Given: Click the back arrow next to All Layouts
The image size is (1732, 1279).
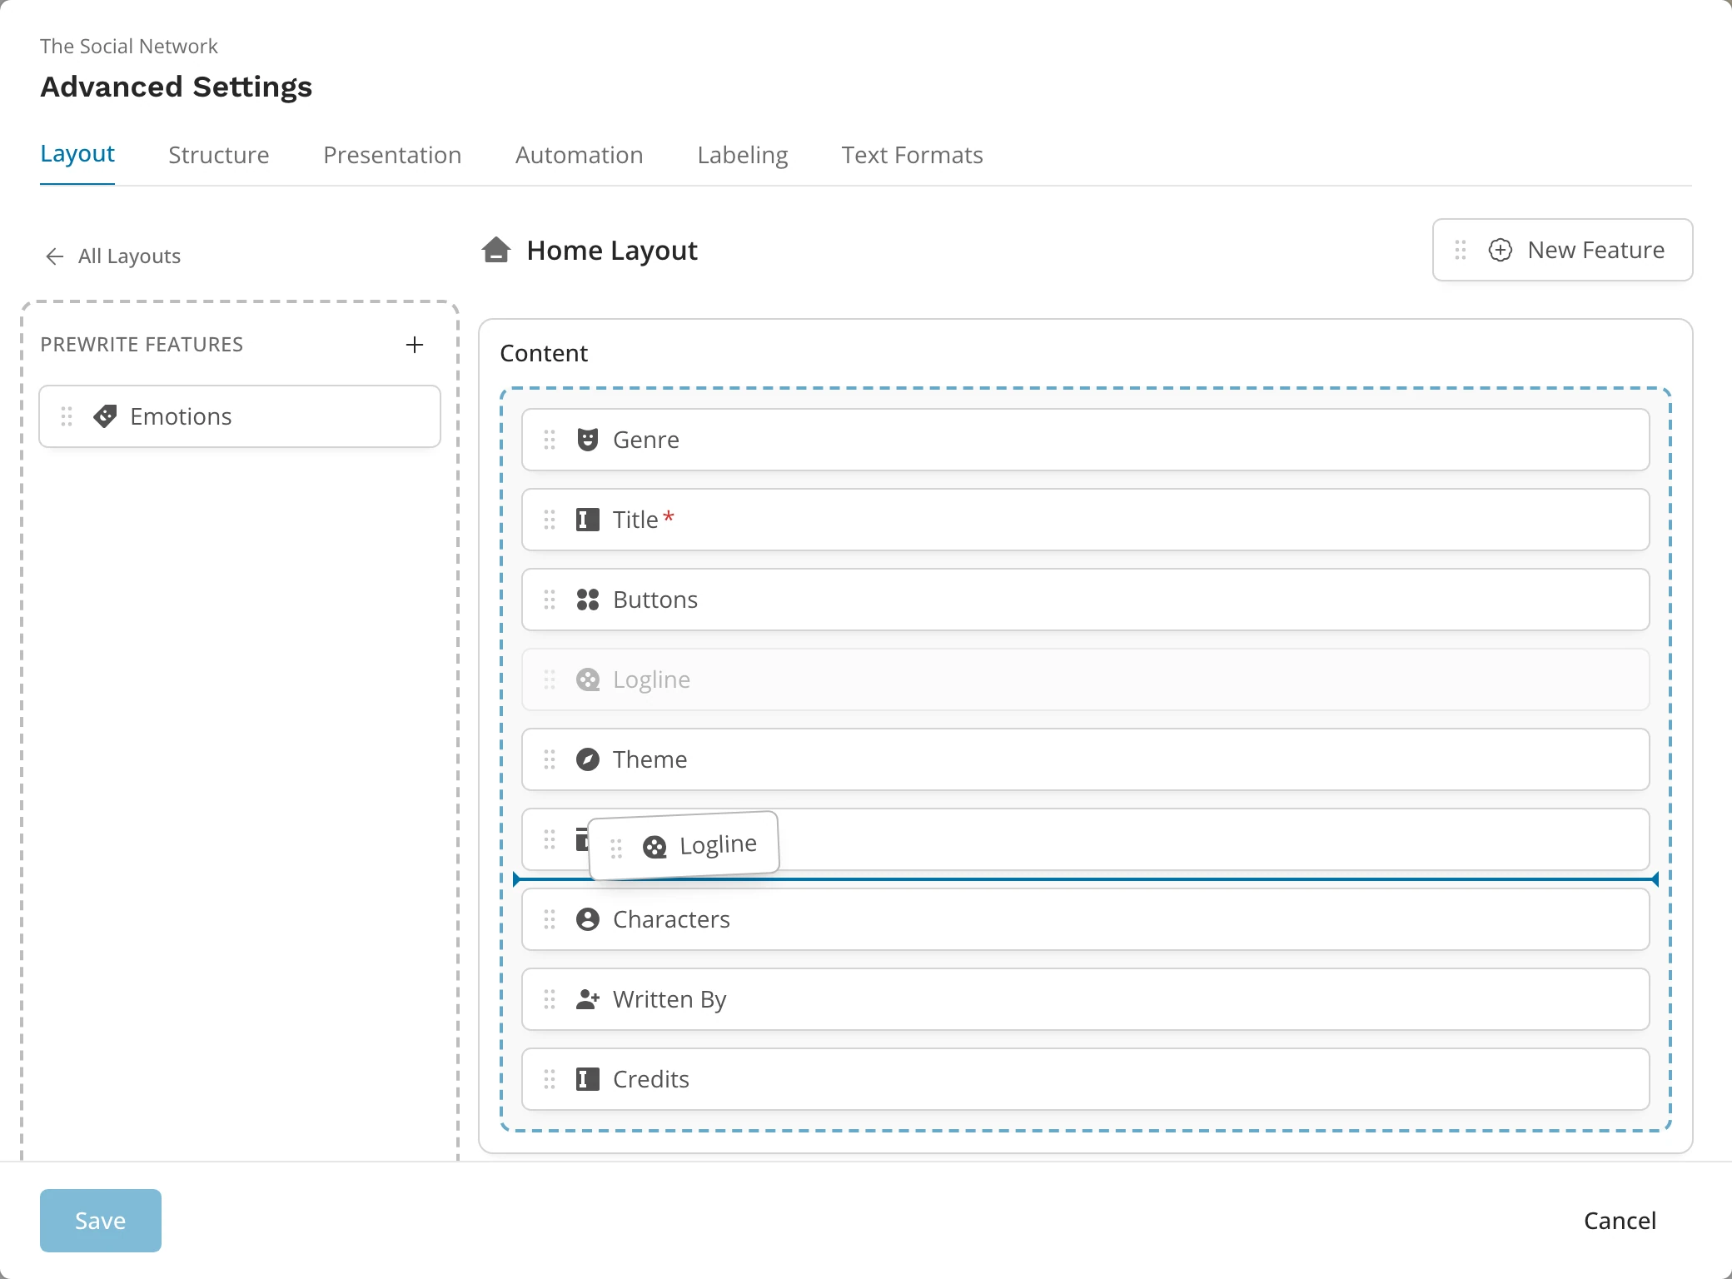Looking at the screenshot, I should (x=55, y=256).
